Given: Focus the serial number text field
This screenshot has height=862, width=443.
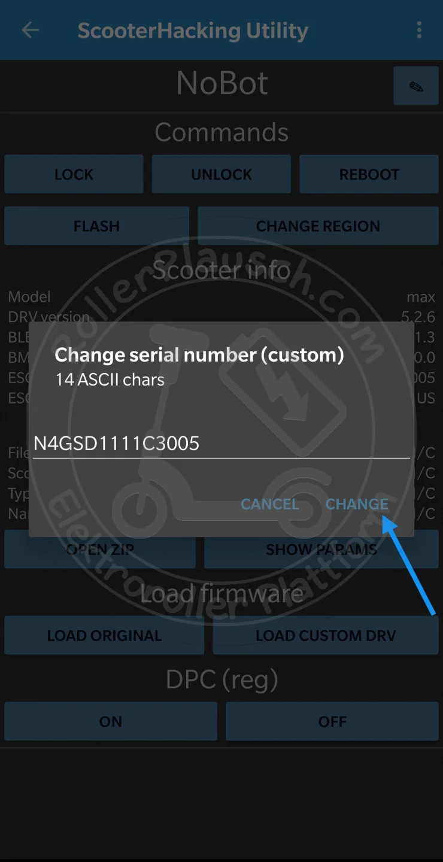Looking at the screenshot, I should [x=221, y=444].
